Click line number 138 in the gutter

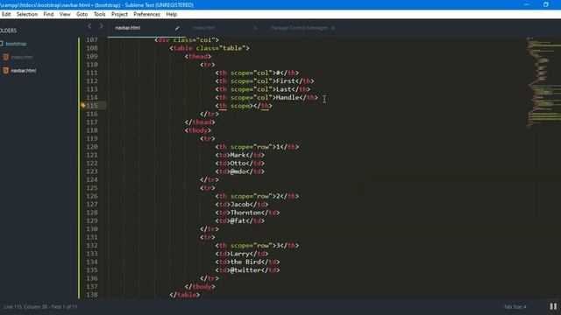(x=92, y=295)
